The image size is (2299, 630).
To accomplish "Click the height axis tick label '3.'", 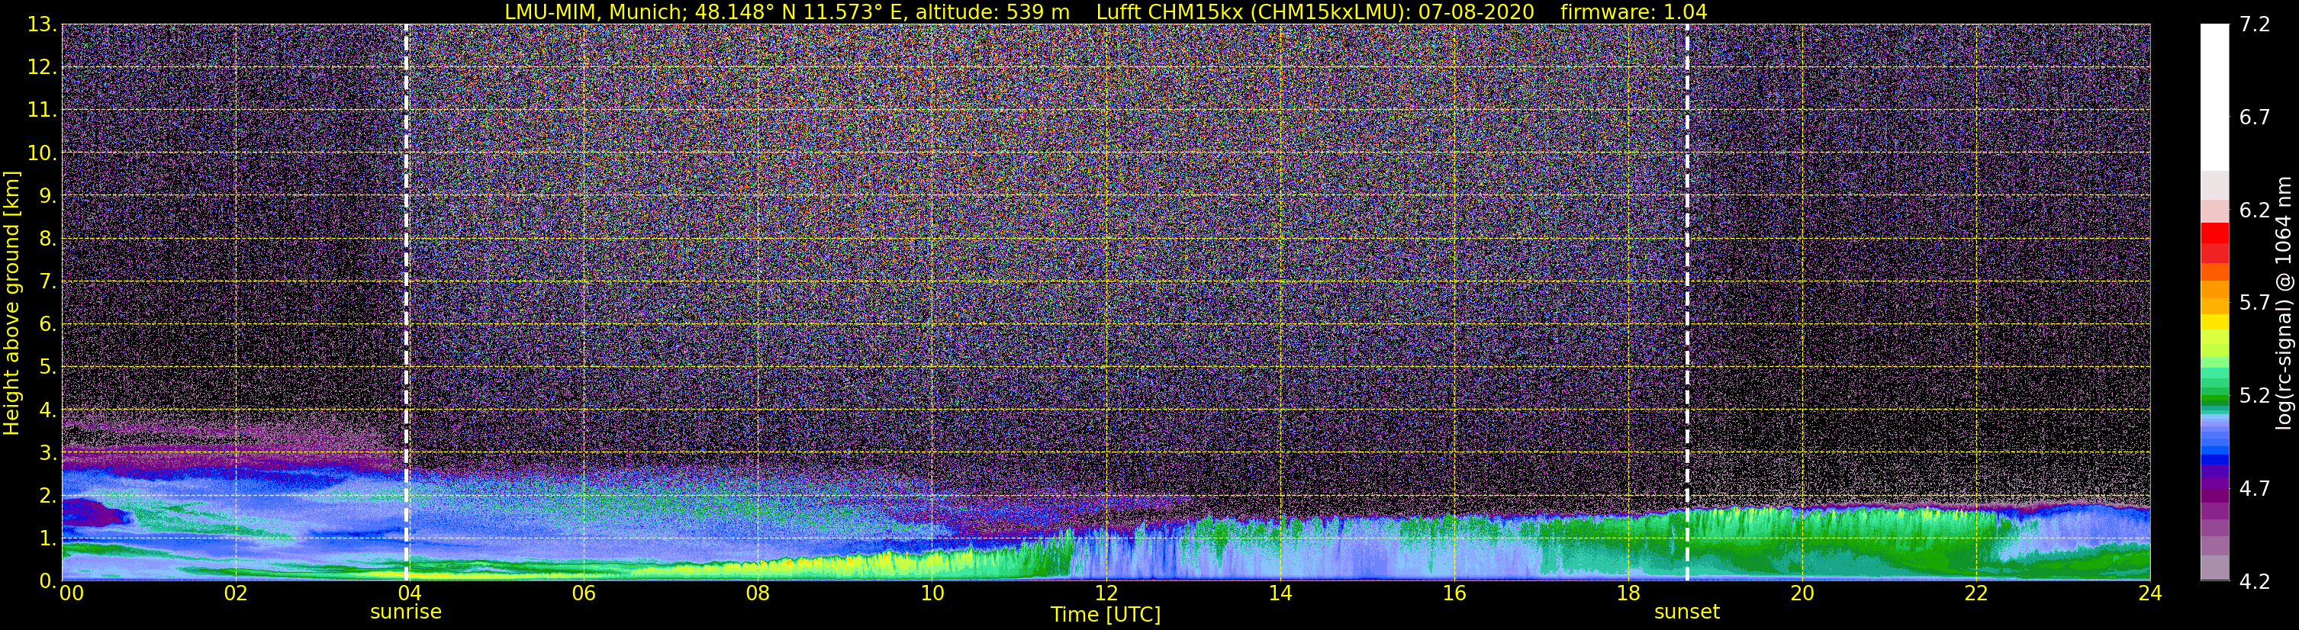I will (48, 452).
